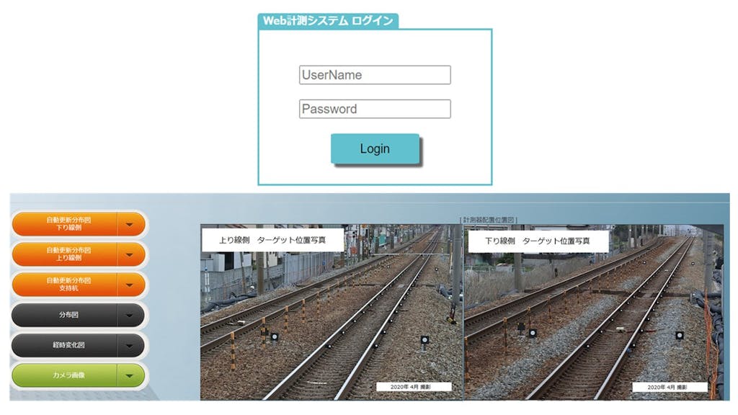Select the Web計測システム ログイン tab header

(x=328, y=21)
